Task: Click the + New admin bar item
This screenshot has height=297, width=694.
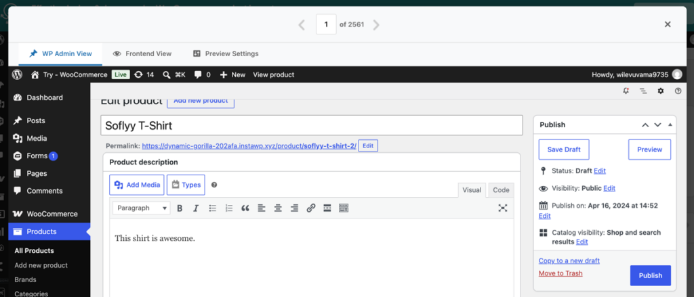Action: tap(232, 74)
